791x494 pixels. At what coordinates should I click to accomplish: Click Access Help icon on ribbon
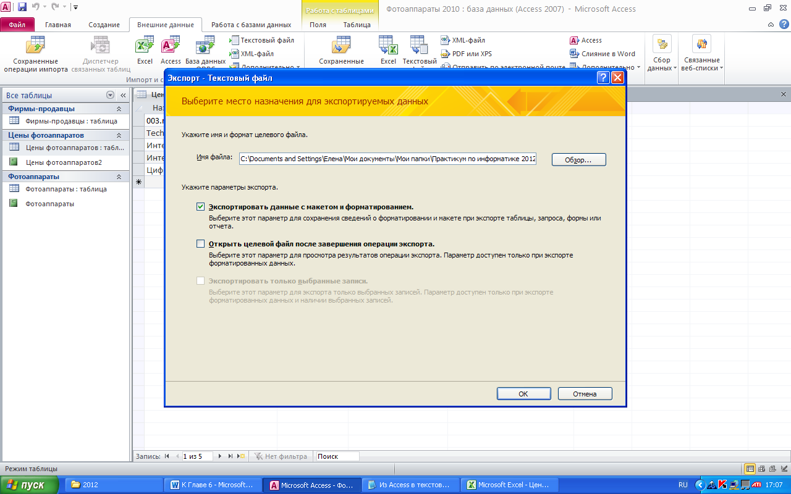click(784, 25)
